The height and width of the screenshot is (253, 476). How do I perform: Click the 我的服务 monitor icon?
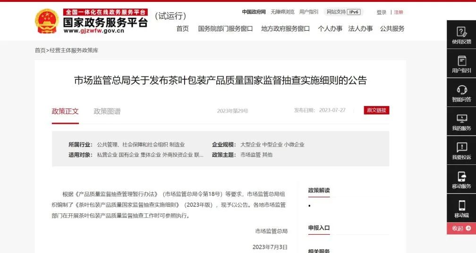click(x=461, y=119)
